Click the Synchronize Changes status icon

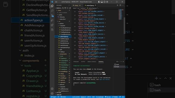pyautogui.click(x=58, y=97)
